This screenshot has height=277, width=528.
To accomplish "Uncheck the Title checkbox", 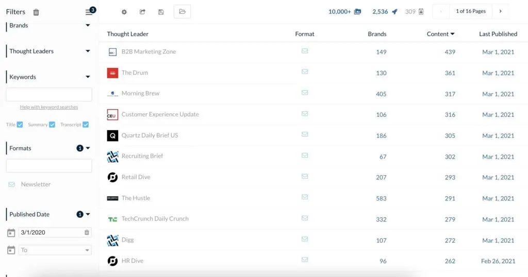I will (20, 125).
